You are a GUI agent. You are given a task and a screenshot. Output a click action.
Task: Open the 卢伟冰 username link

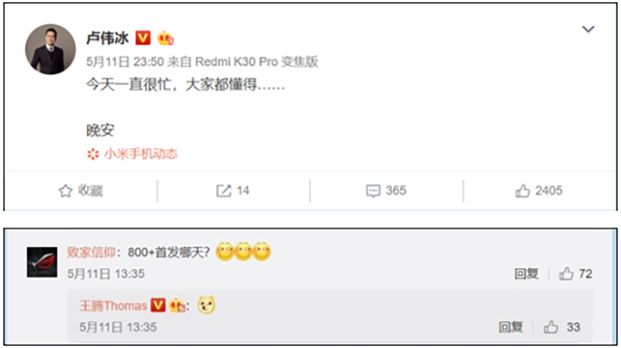[x=108, y=38]
